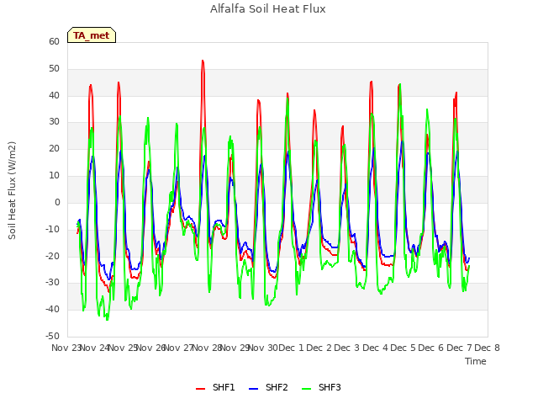Click the TA_met annotation label
The height and width of the screenshot is (404, 538).
point(92,35)
